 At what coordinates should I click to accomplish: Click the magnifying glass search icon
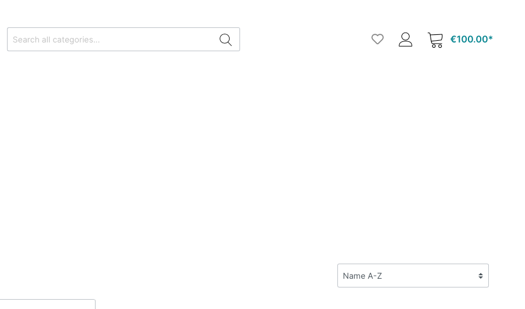click(x=225, y=40)
